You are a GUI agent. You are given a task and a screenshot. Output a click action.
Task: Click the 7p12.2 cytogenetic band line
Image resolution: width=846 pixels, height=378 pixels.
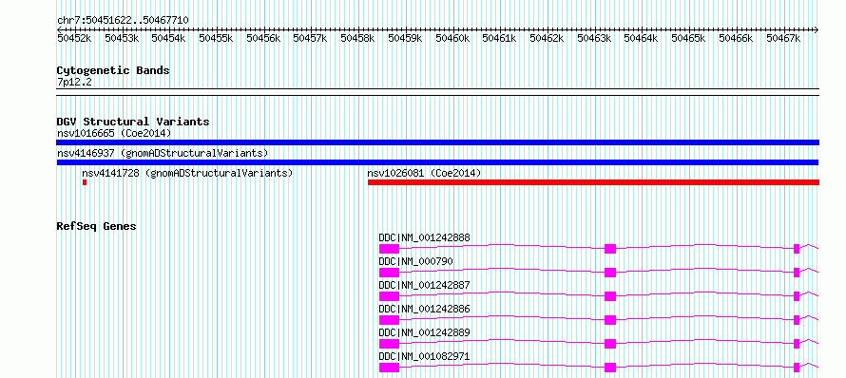[x=437, y=92]
